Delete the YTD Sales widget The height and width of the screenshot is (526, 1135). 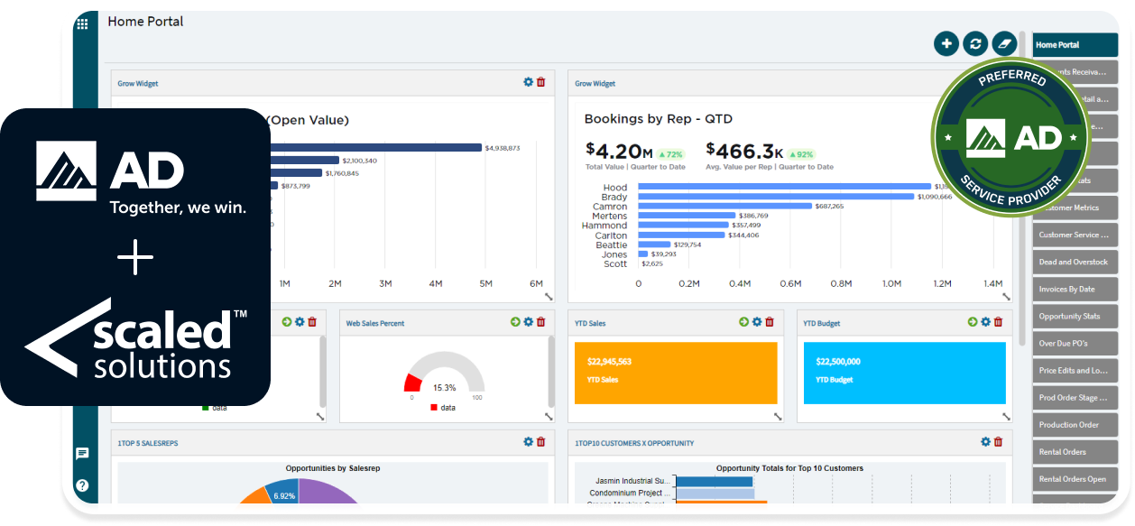click(x=770, y=321)
